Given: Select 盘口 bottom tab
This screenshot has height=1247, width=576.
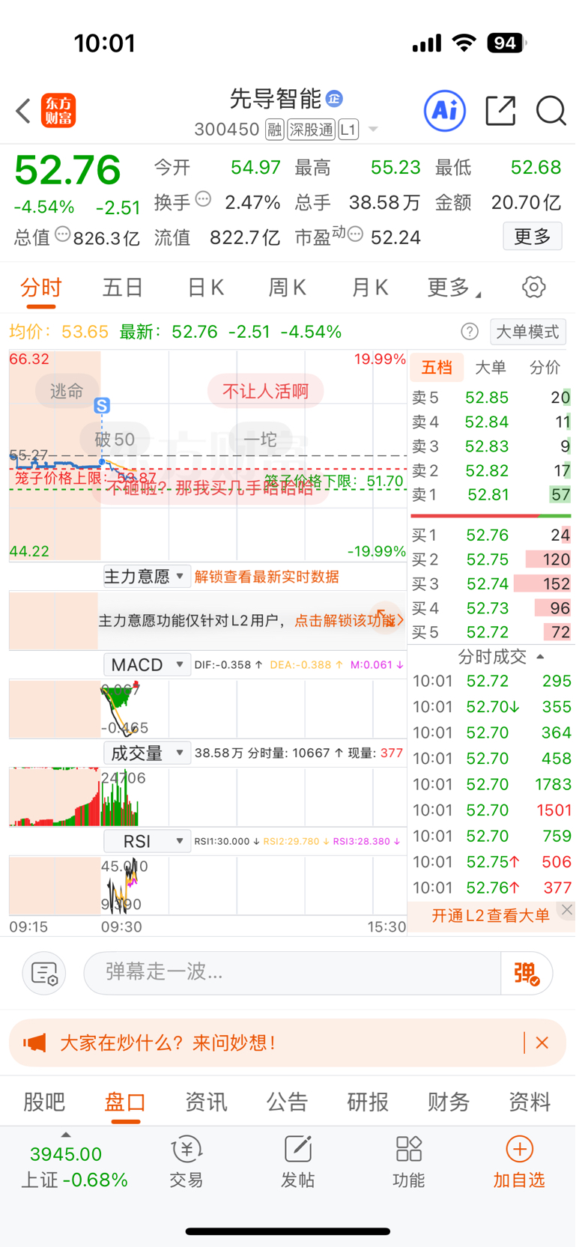Looking at the screenshot, I should (125, 1102).
